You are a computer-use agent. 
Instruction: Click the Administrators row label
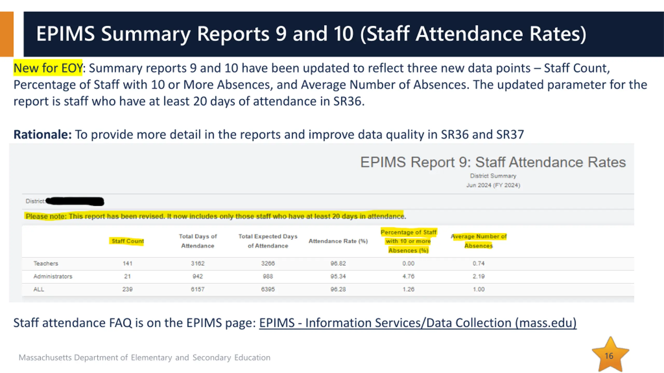pos(53,276)
